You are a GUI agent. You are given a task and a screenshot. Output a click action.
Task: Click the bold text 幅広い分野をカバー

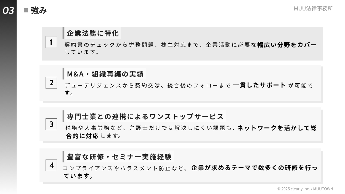tap(287, 45)
